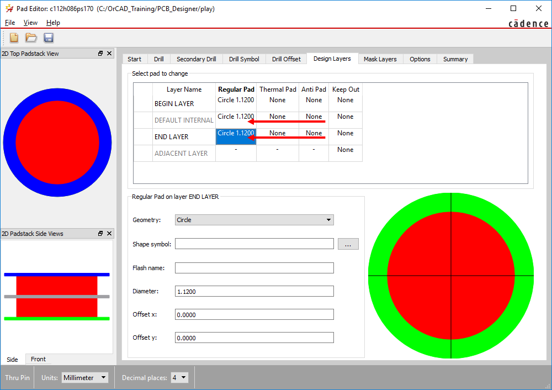Image resolution: width=552 pixels, height=390 pixels.
Task: Click the Offset y field
Action: [x=254, y=338]
